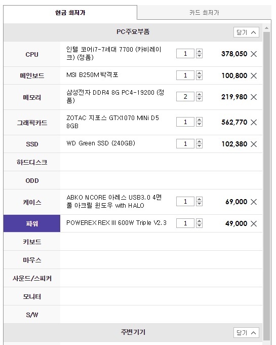Image resolution: width=276 pixels, height=345 pixels.
Task: Select the highlighted 파워 category
Action: pyautogui.click(x=32, y=223)
